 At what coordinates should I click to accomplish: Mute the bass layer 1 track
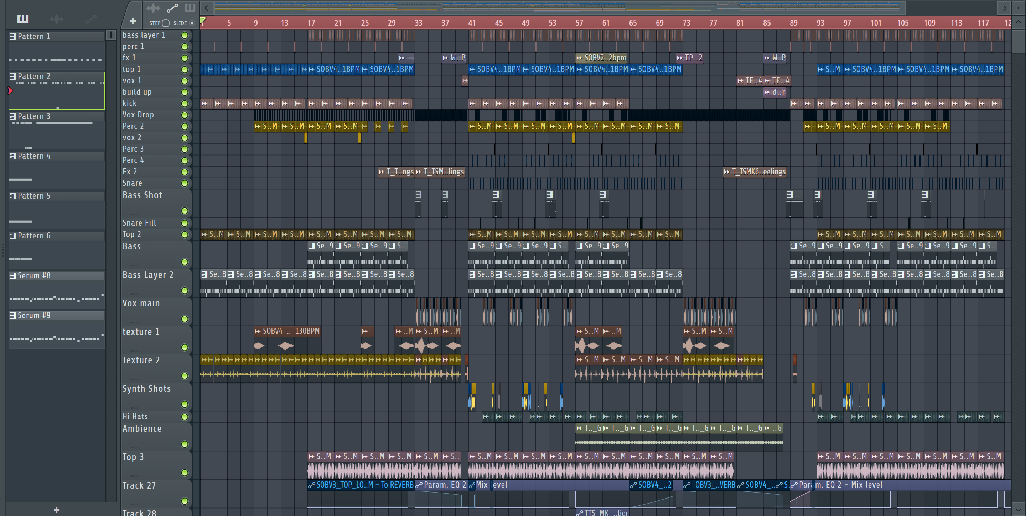pos(185,35)
